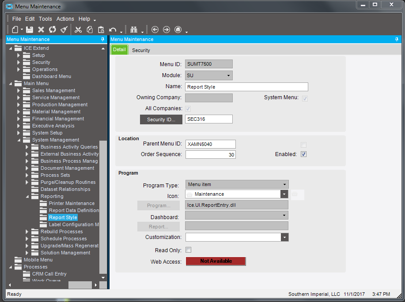The width and height of the screenshot is (405, 302).
Task: Switch to the Security tab
Action: tap(141, 50)
